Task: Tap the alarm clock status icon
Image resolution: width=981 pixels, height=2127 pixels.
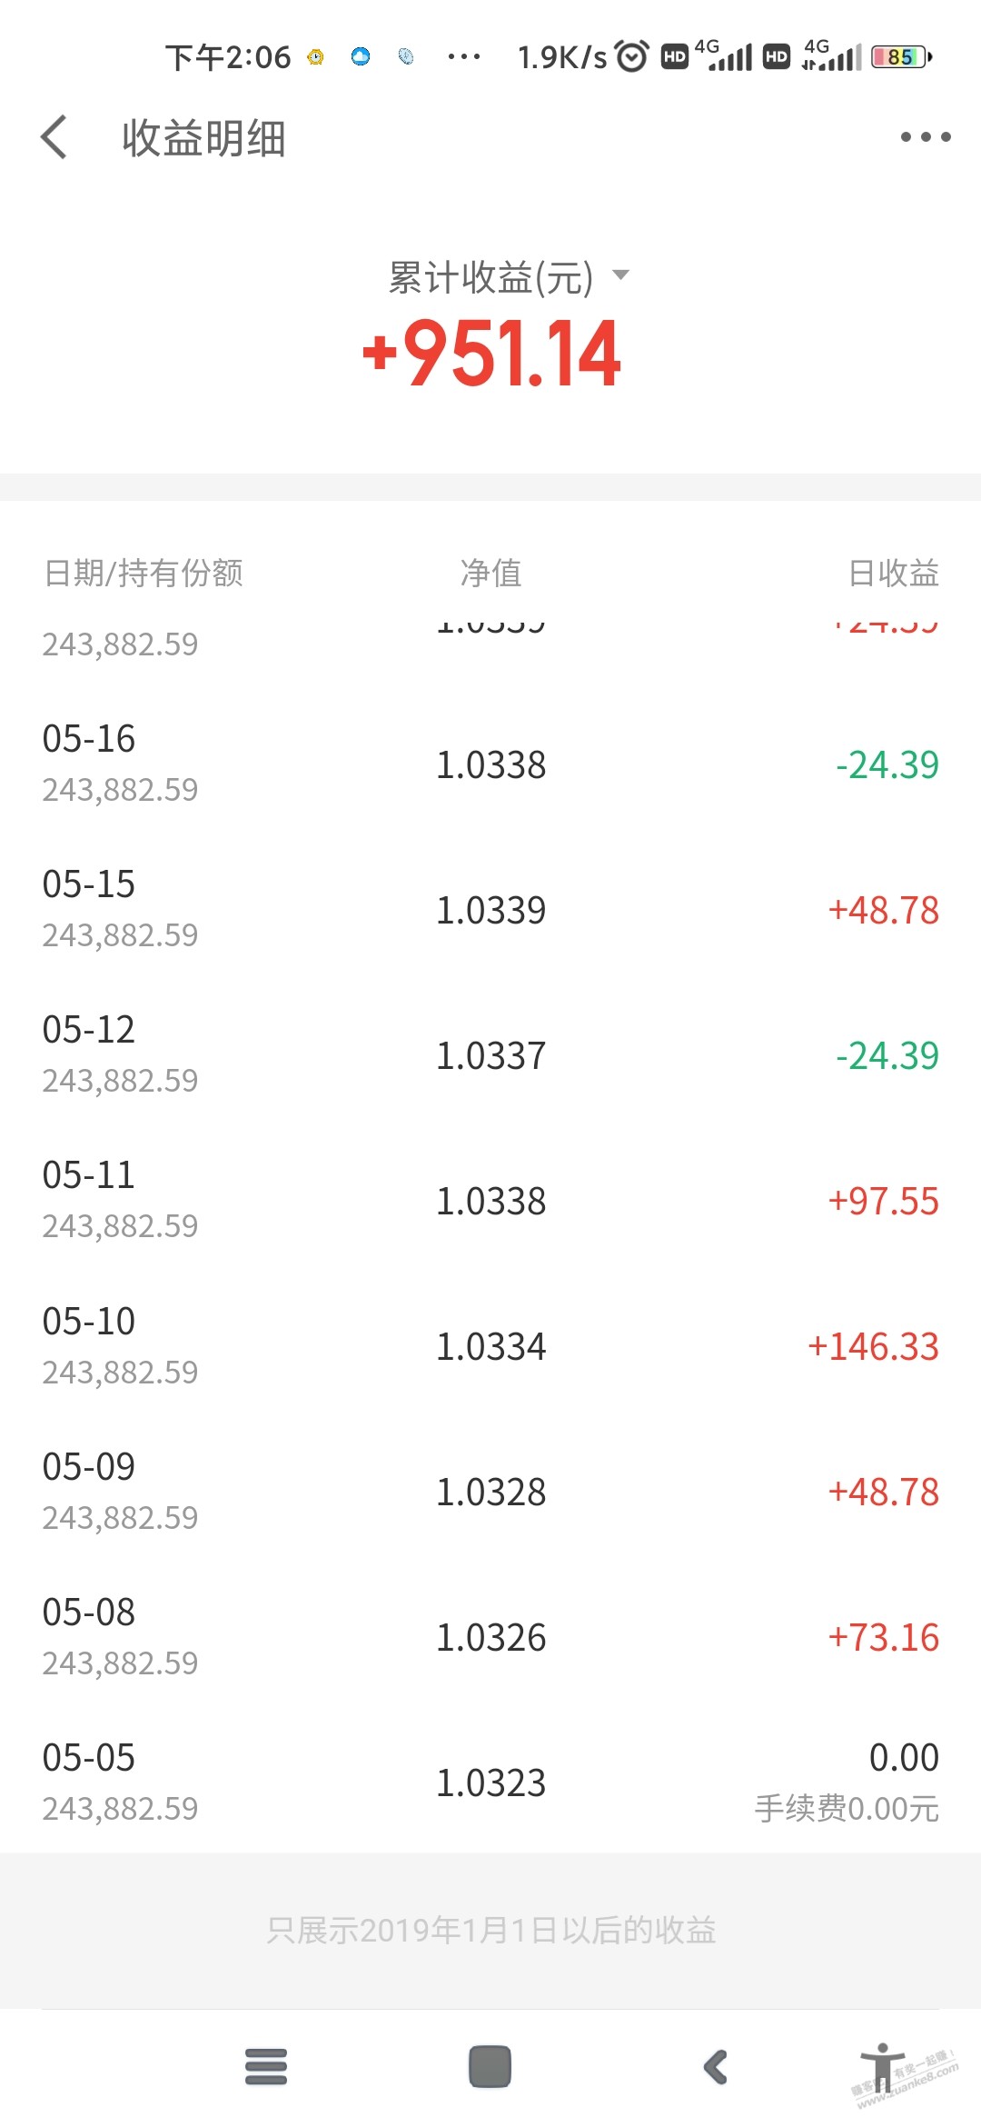Action: (x=632, y=57)
